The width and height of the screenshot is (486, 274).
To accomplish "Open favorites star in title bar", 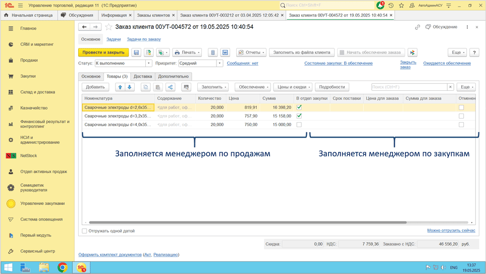I will (x=401, y=5).
